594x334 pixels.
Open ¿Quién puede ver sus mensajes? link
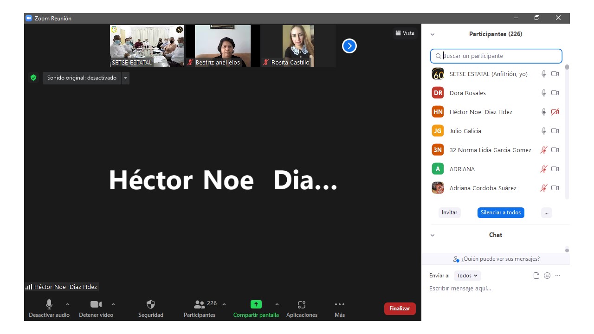click(x=496, y=259)
